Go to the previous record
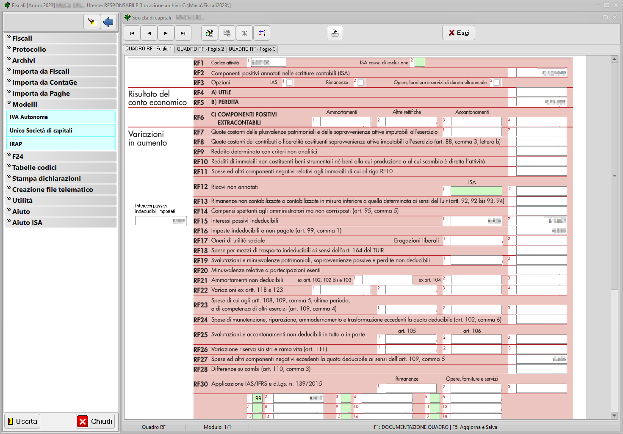Viewport: 623px width, 434px height. tap(149, 33)
